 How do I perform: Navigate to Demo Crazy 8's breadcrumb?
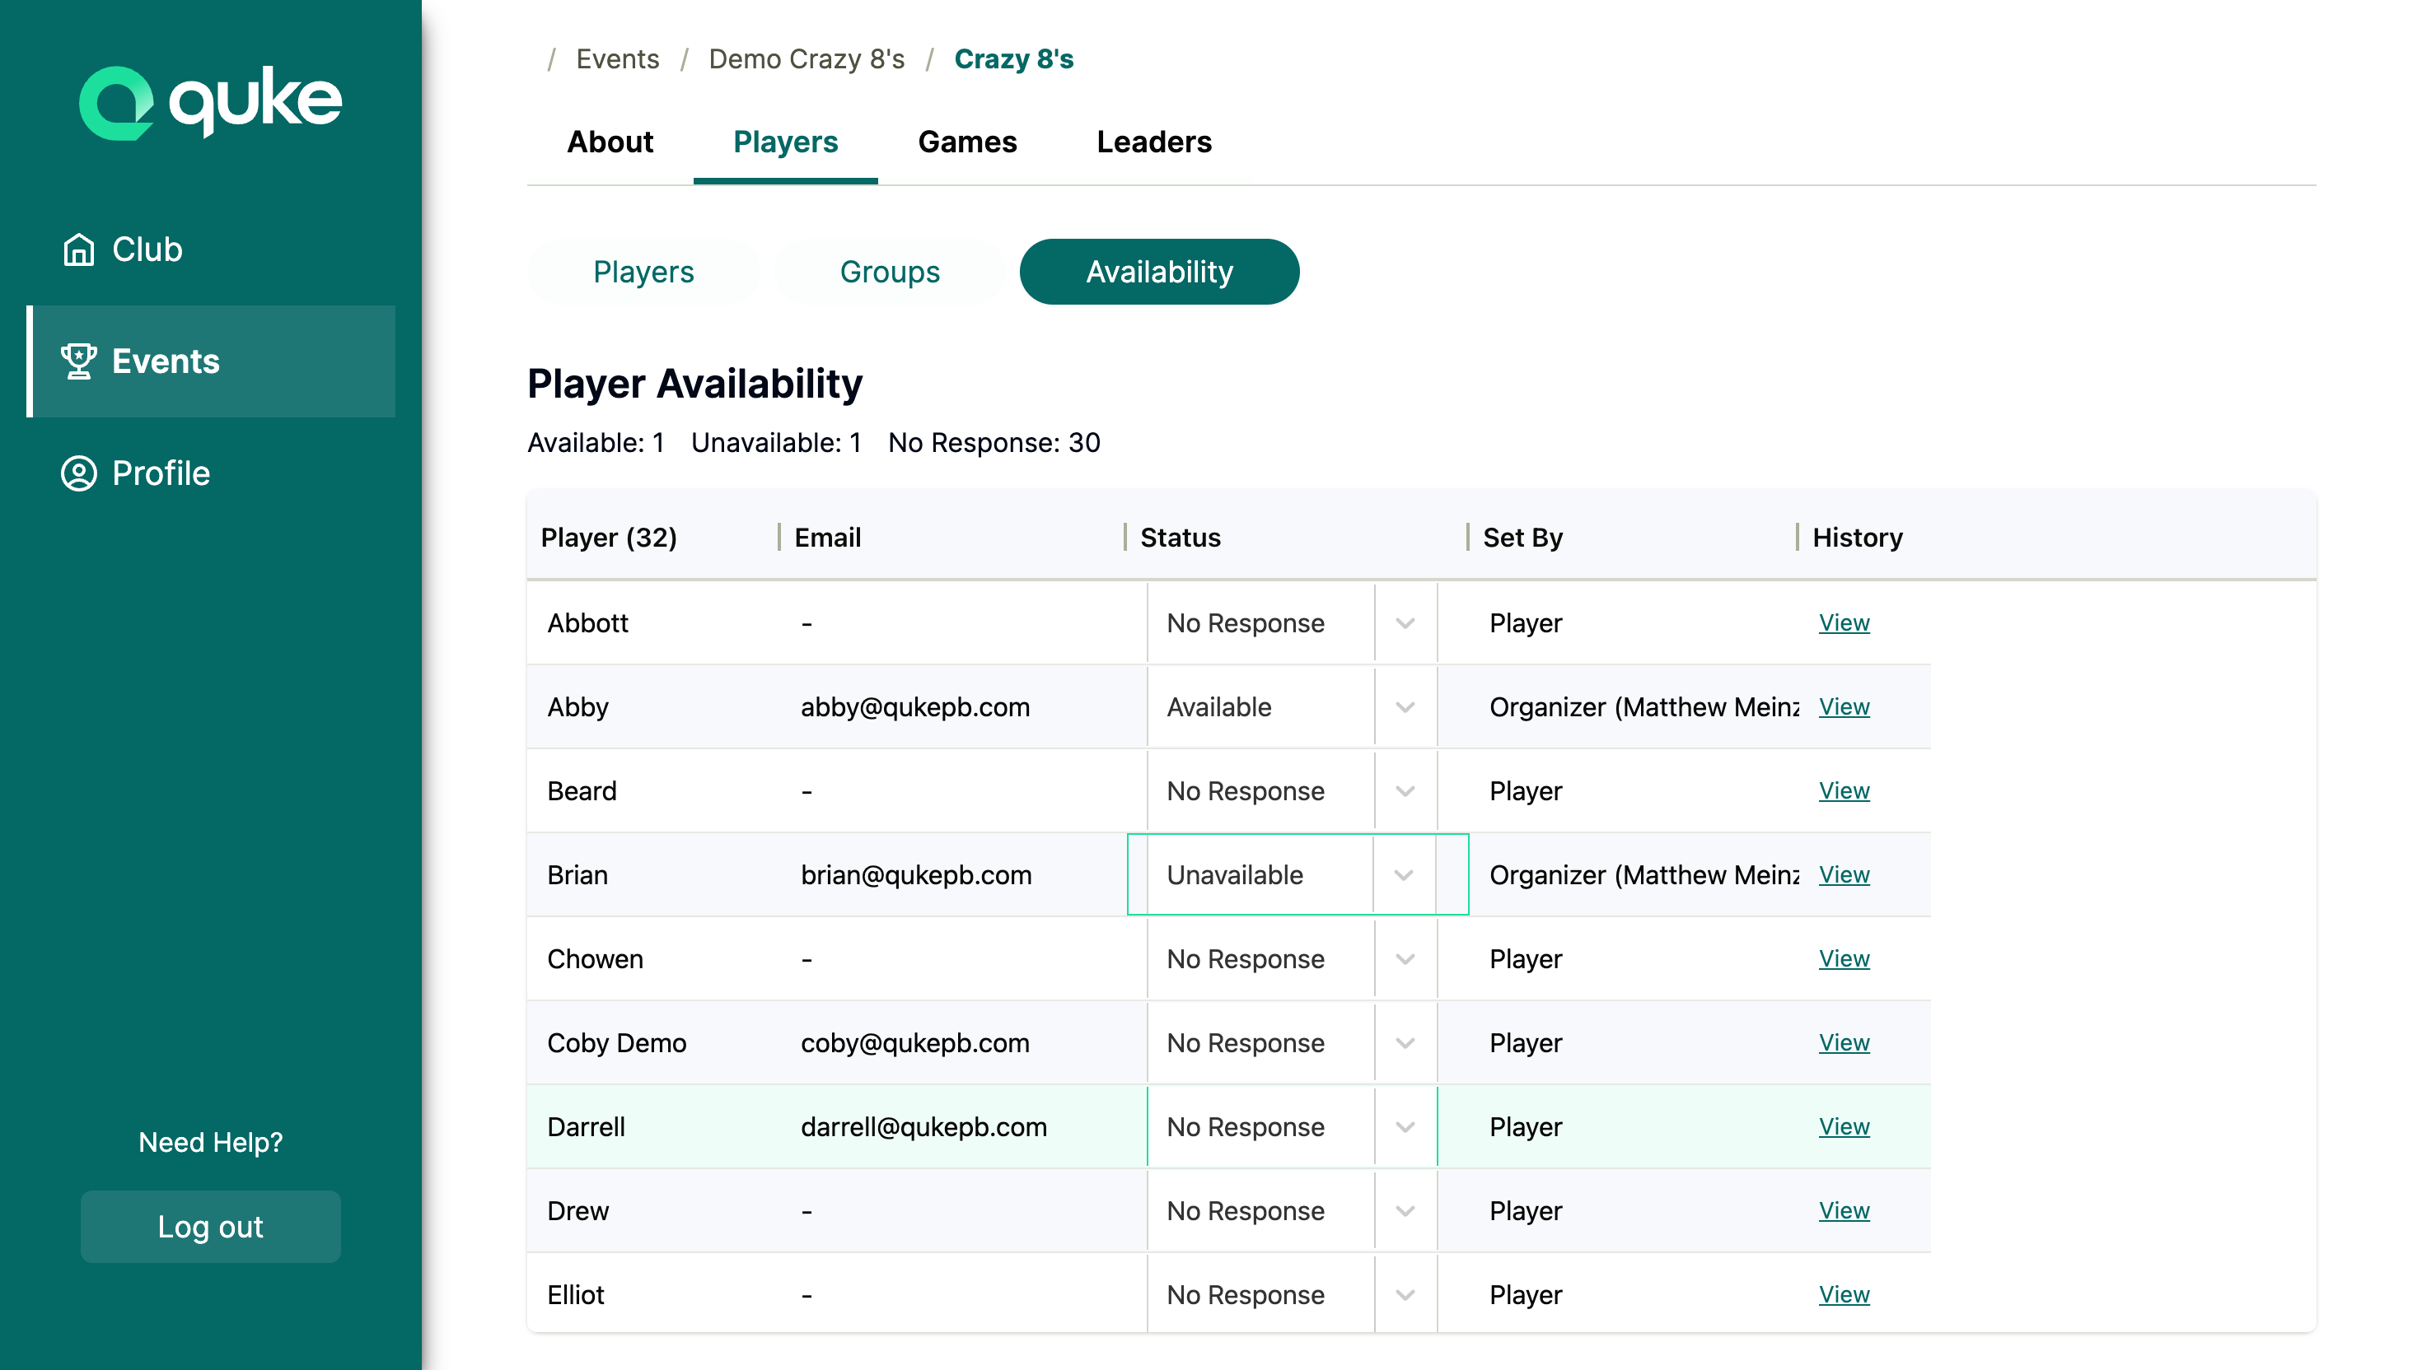(806, 58)
